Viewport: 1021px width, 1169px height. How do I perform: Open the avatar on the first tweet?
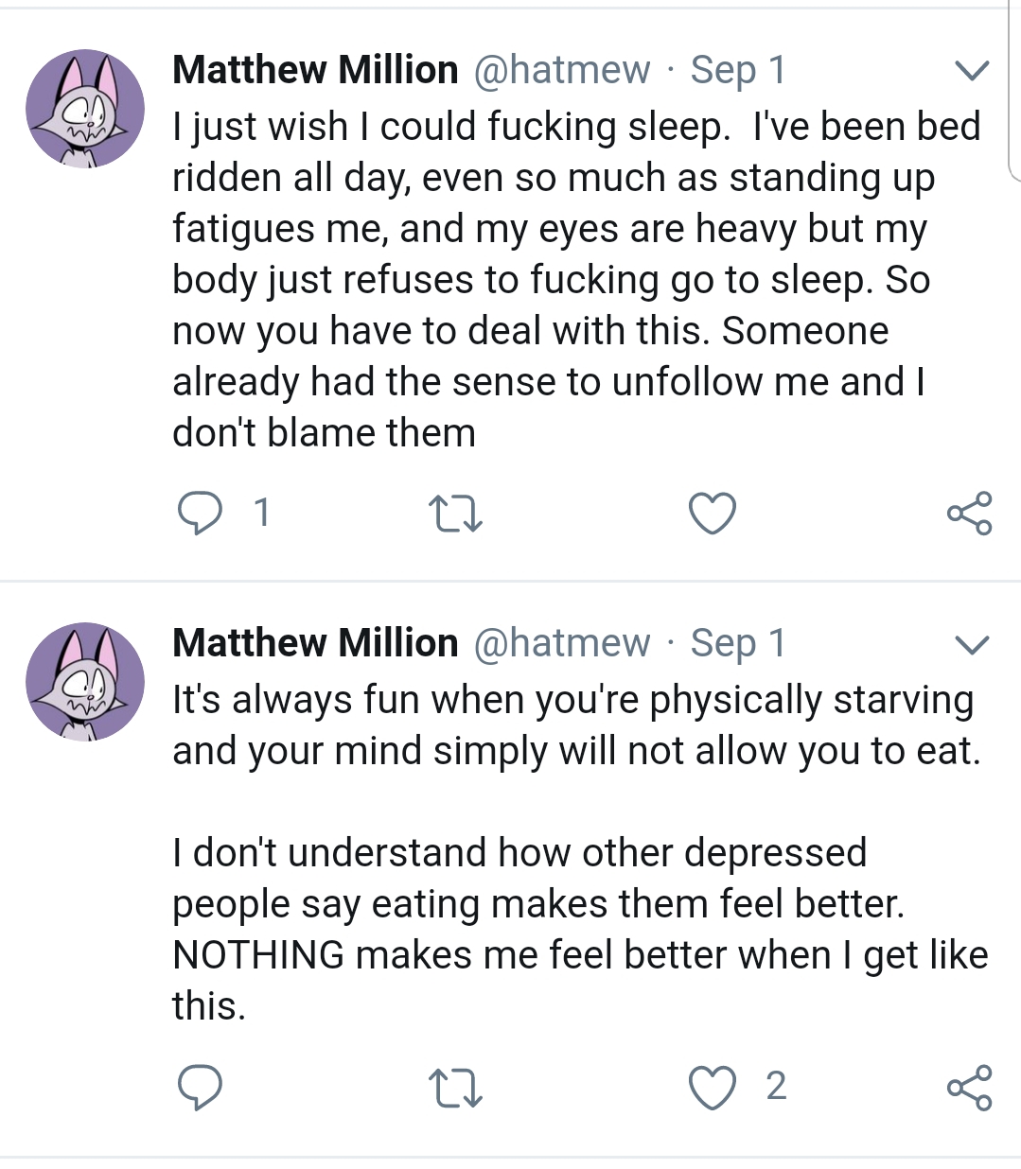coord(85,109)
